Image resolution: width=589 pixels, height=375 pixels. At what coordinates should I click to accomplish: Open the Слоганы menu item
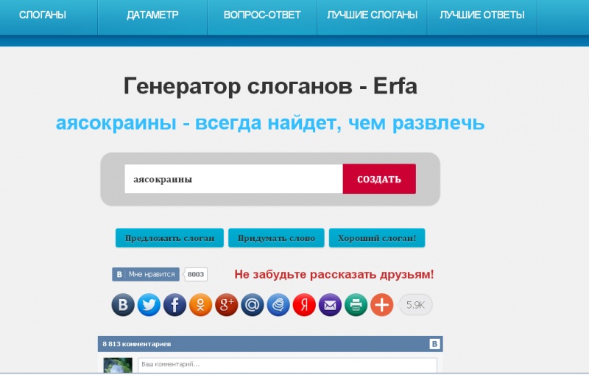(x=43, y=15)
